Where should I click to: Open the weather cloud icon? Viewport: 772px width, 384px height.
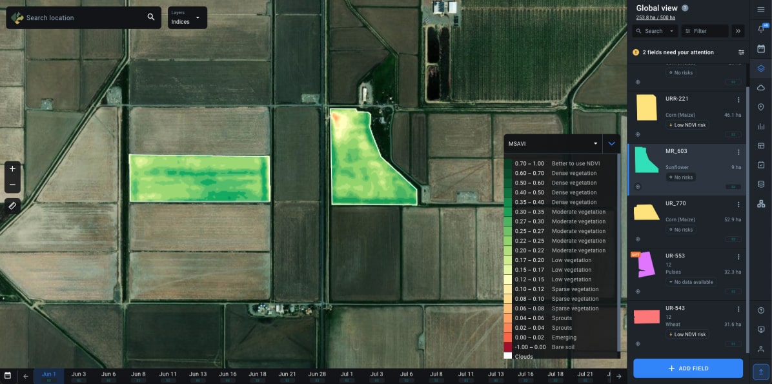760,88
